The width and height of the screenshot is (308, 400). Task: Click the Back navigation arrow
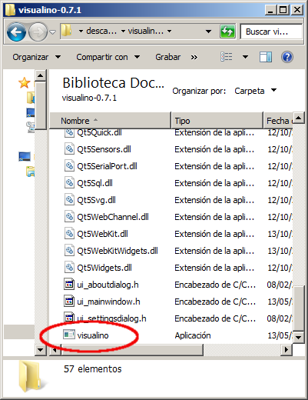coord(16,32)
